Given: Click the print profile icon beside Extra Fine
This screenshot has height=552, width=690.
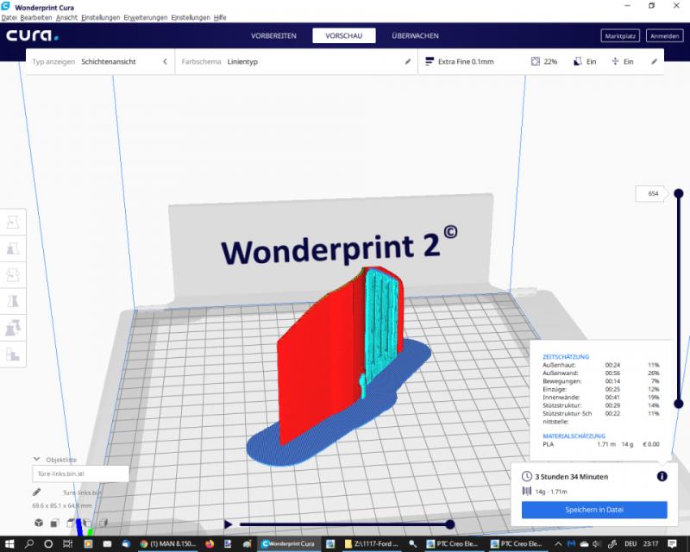Looking at the screenshot, I should pyautogui.click(x=430, y=61).
